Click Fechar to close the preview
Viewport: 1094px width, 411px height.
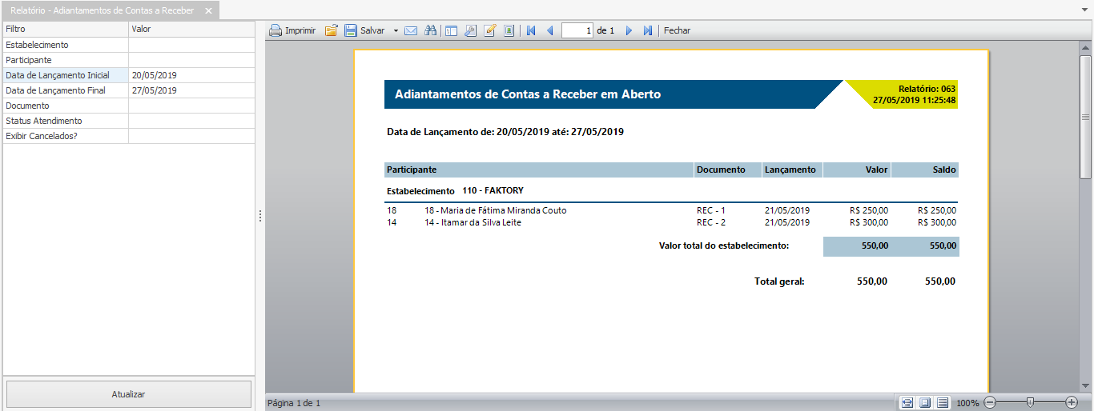[x=677, y=30]
